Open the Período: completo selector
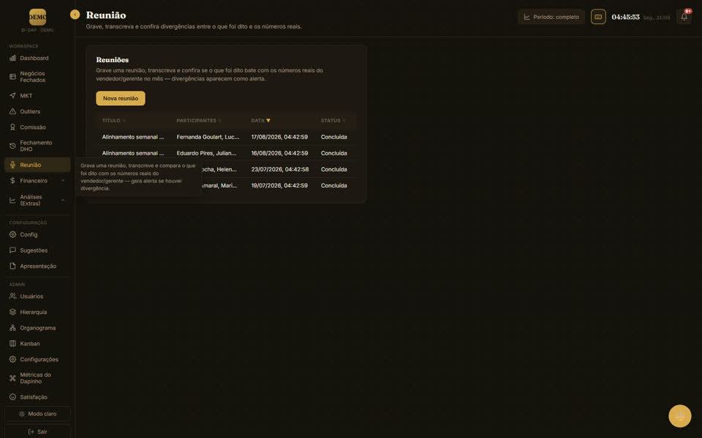 coord(551,17)
